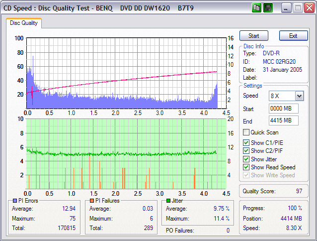The height and width of the screenshot is (241, 317).
Task: Minimize the CD Speed window
Action: click(287, 8)
